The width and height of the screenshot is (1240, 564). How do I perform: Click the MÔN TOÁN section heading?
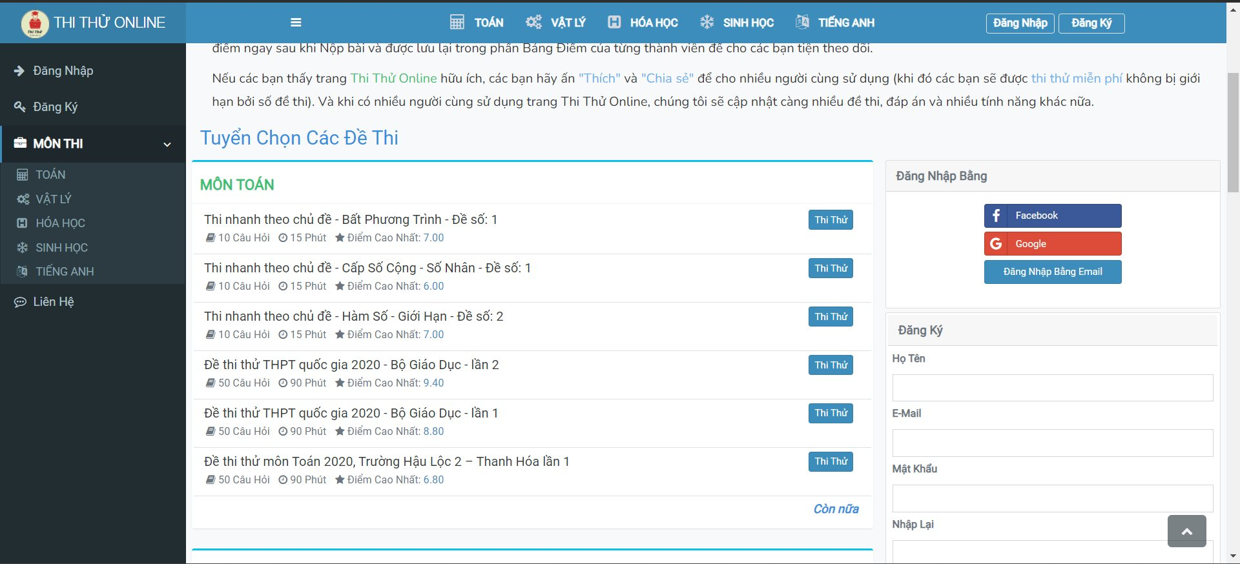pyautogui.click(x=237, y=185)
